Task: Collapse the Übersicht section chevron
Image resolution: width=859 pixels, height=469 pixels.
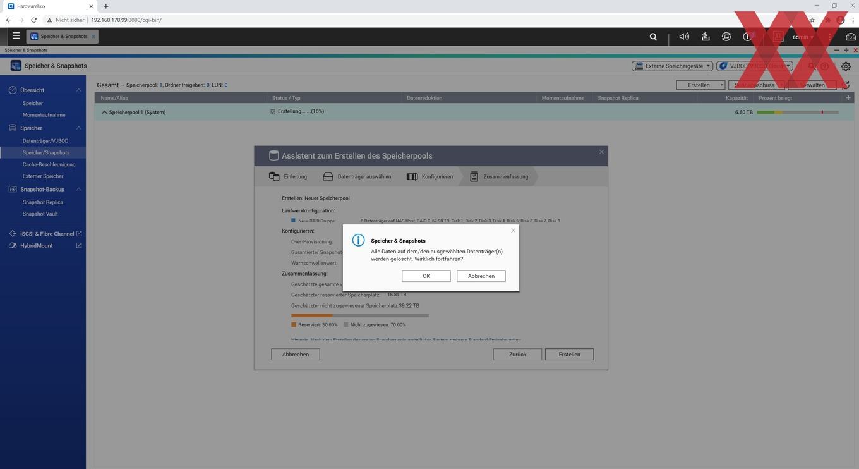Action: click(78, 90)
